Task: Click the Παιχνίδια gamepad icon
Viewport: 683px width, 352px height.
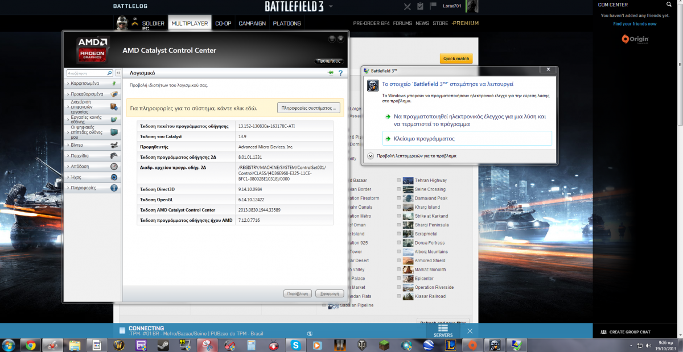Action: (114, 156)
